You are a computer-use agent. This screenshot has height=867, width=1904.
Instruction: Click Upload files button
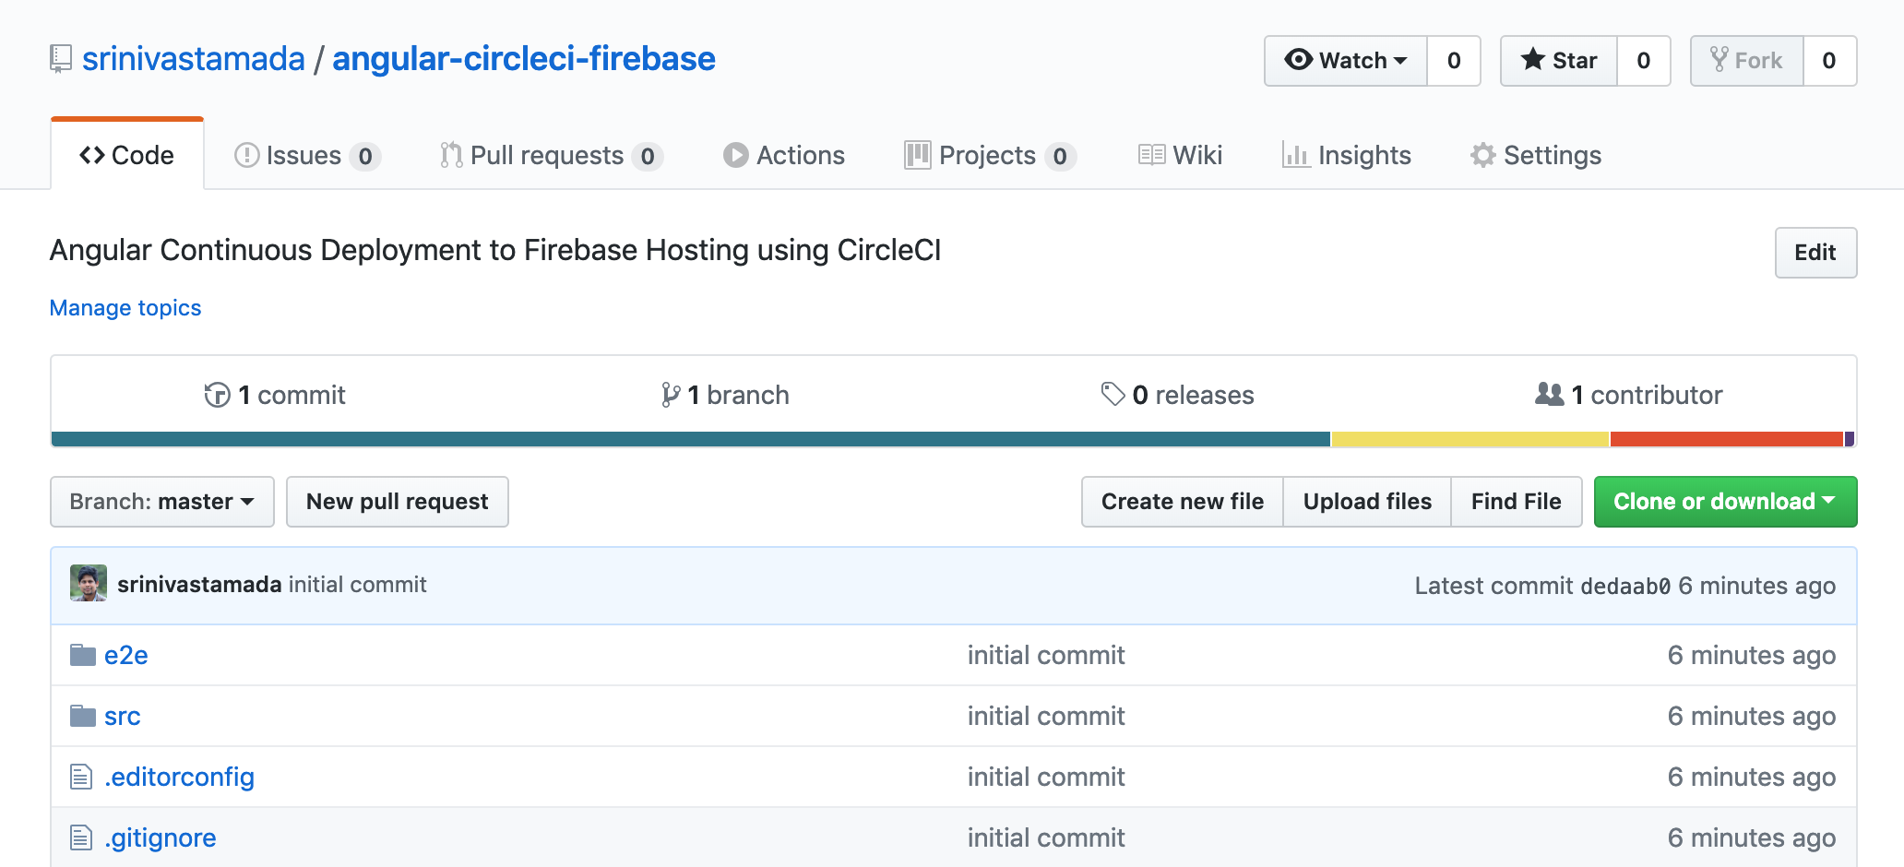pyautogui.click(x=1367, y=502)
